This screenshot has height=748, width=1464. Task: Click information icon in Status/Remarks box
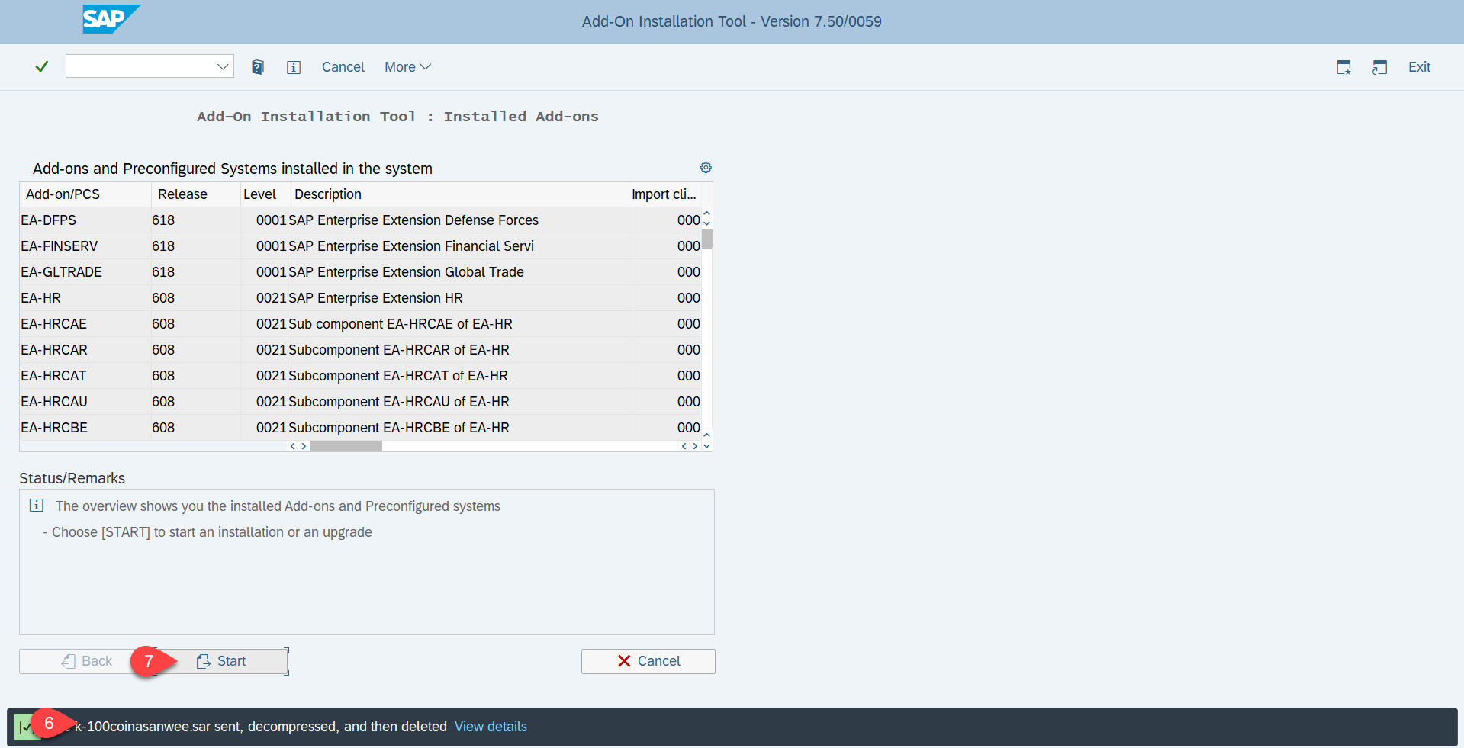click(36, 506)
